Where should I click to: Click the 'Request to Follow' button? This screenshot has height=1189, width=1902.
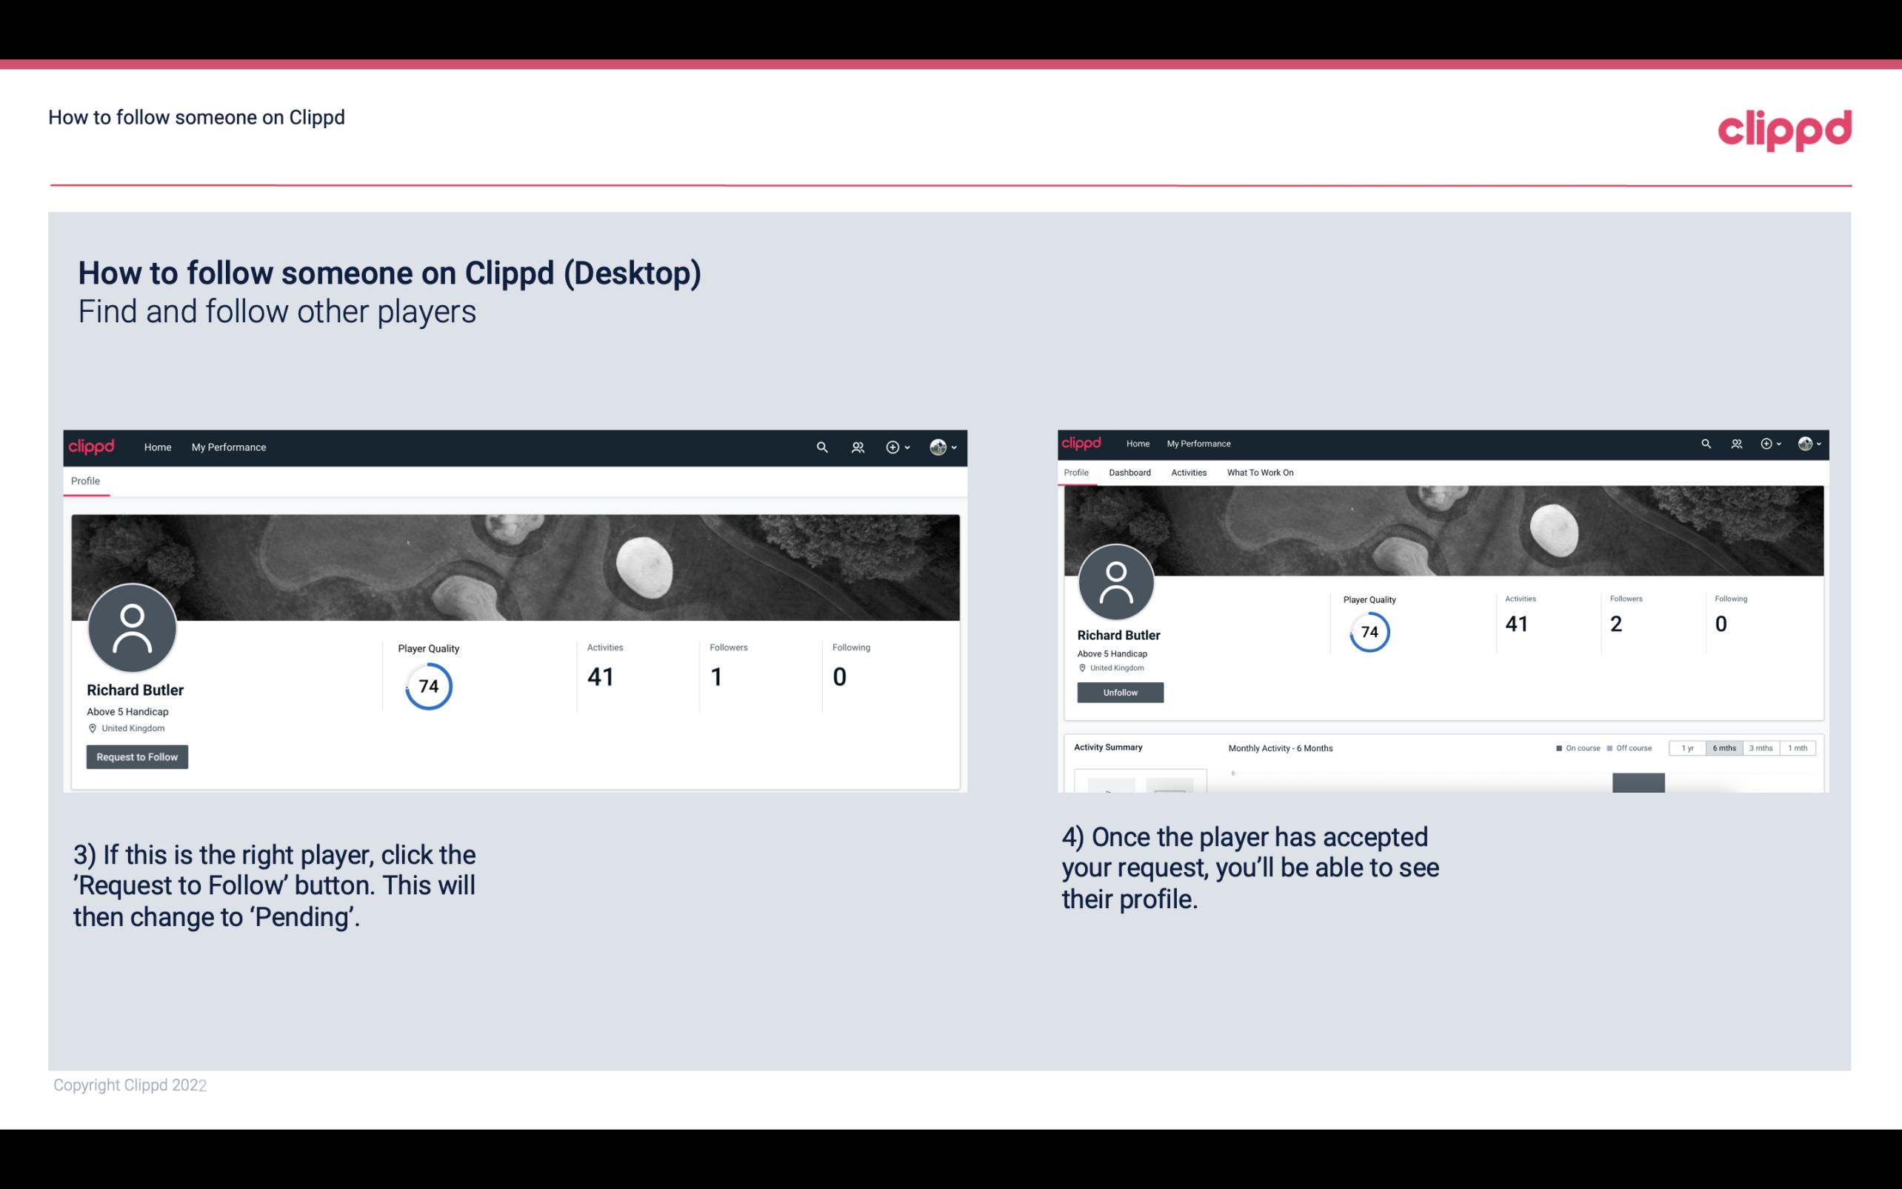coord(137,756)
